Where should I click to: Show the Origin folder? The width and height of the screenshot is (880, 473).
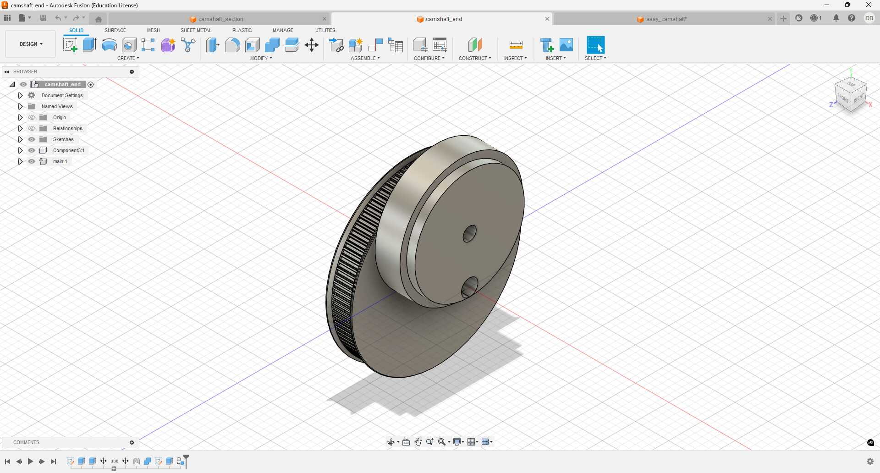tap(31, 117)
